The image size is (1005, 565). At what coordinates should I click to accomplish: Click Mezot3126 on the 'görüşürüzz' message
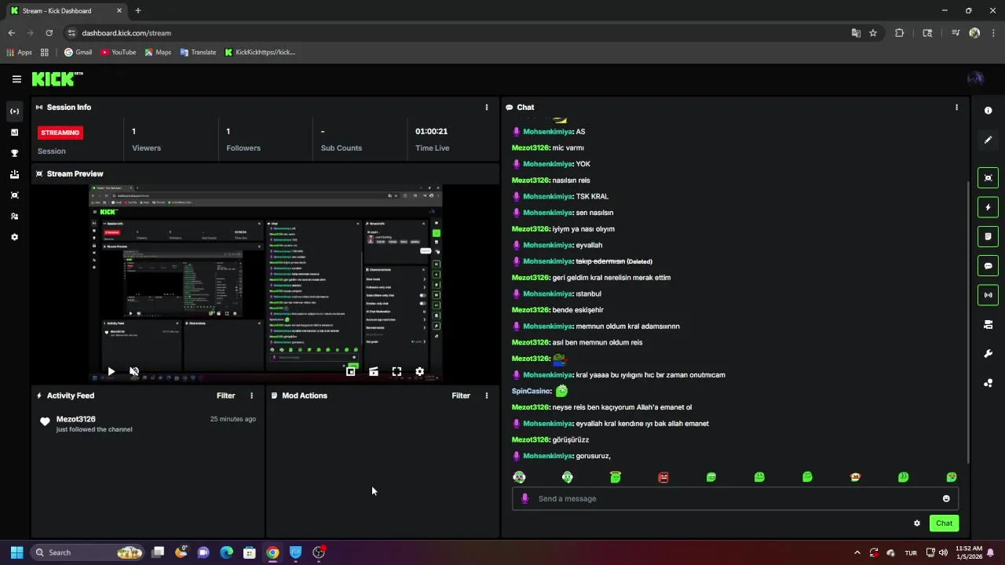click(x=530, y=439)
